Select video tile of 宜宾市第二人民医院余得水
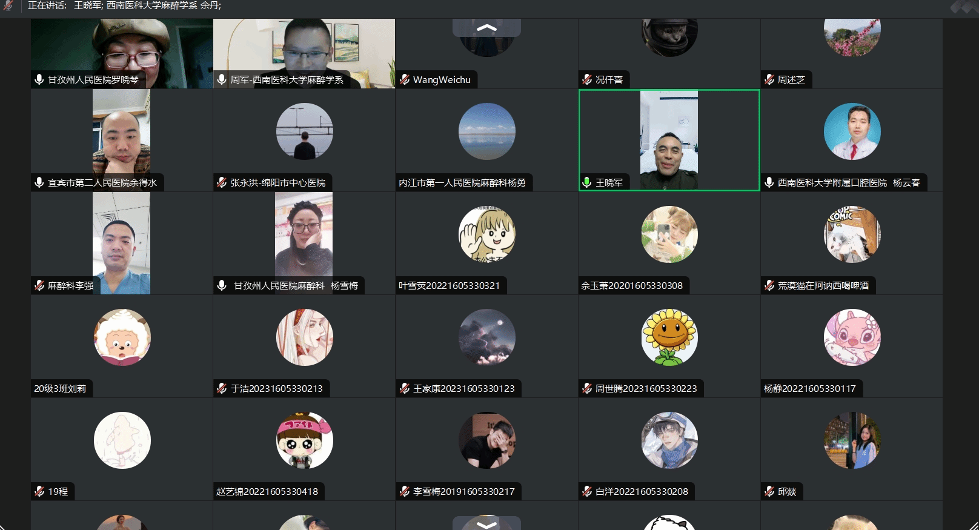The height and width of the screenshot is (530, 979). point(122,140)
